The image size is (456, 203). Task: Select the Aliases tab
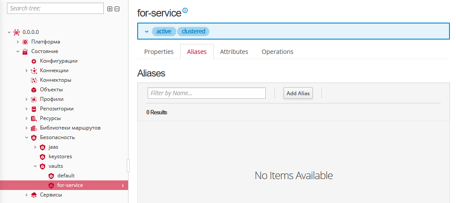click(x=197, y=52)
